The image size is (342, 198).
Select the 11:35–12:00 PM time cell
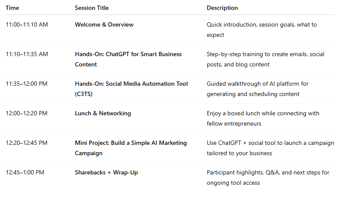point(27,84)
